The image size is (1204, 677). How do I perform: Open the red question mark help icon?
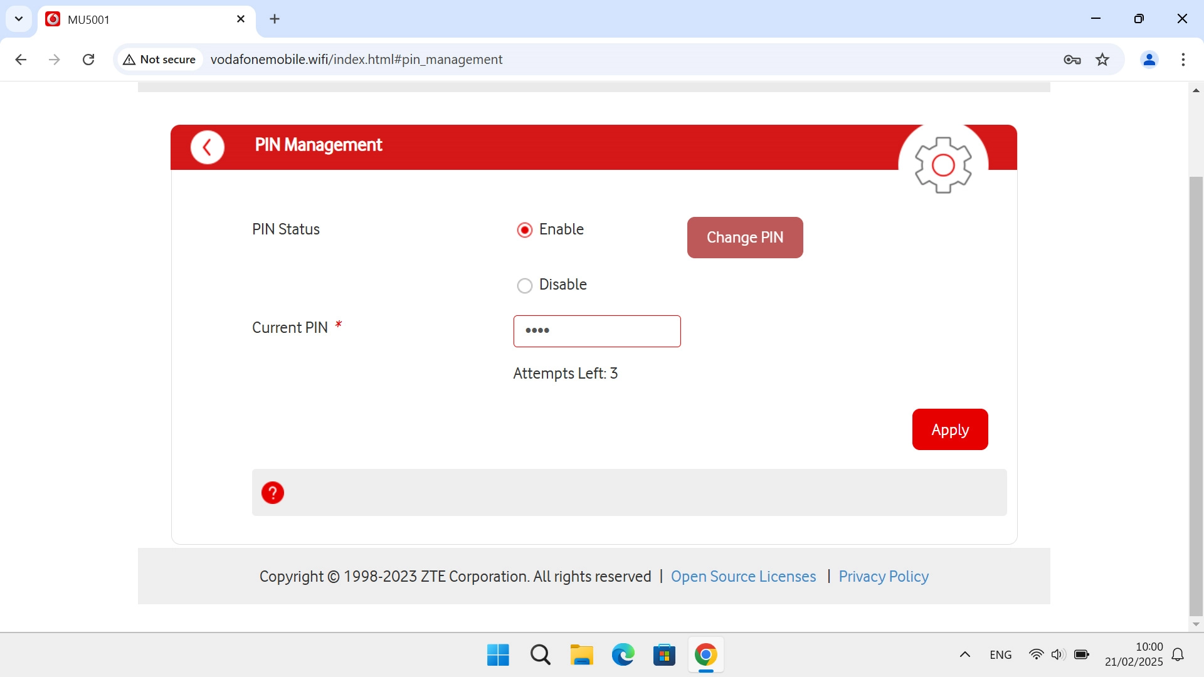[273, 493]
